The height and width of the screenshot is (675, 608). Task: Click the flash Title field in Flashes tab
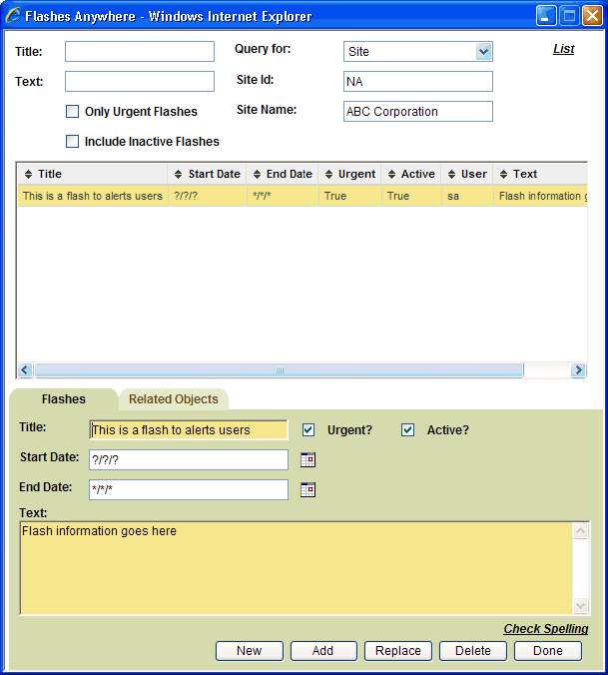(x=189, y=429)
